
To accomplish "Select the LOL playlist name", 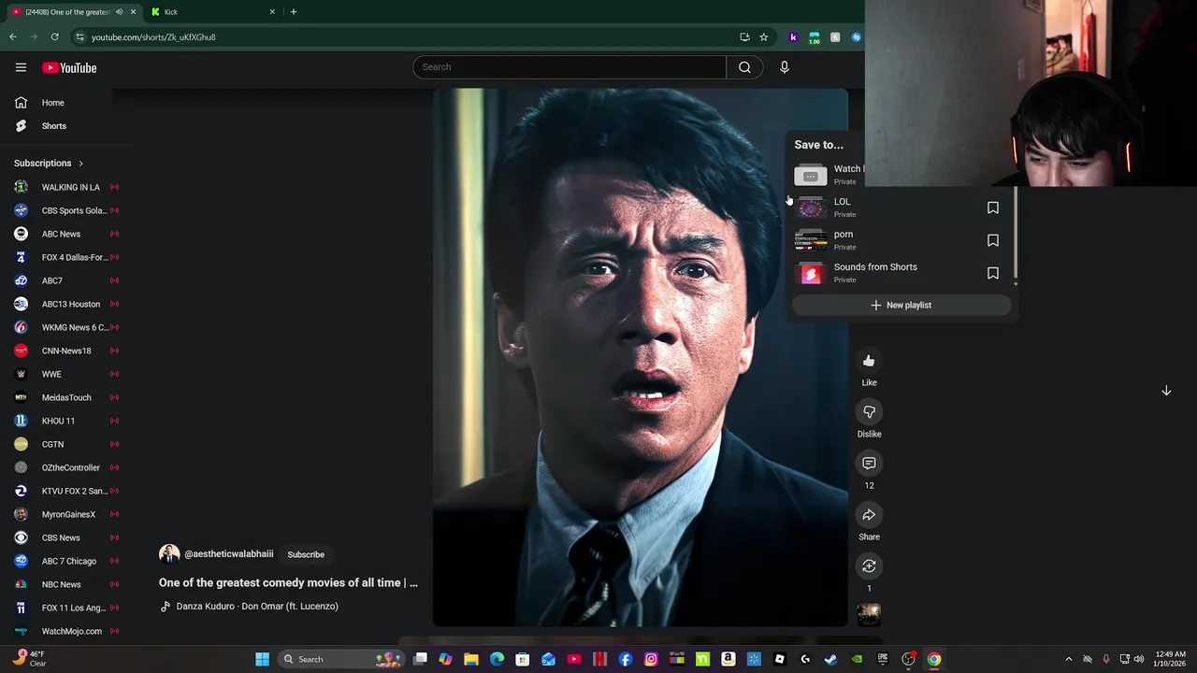I will click(x=842, y=202).
